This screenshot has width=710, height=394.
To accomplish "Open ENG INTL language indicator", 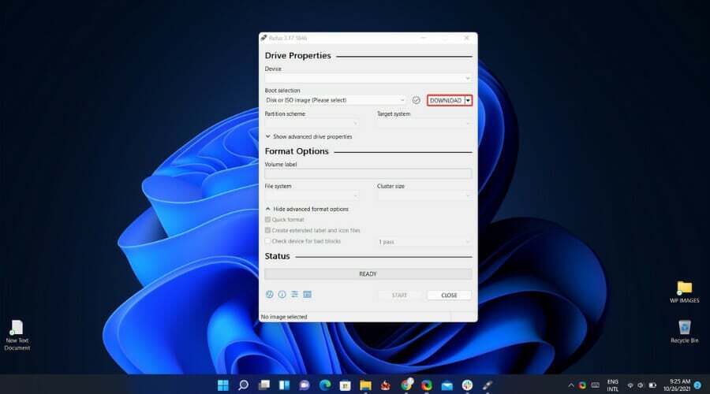I will click(613, 385).
